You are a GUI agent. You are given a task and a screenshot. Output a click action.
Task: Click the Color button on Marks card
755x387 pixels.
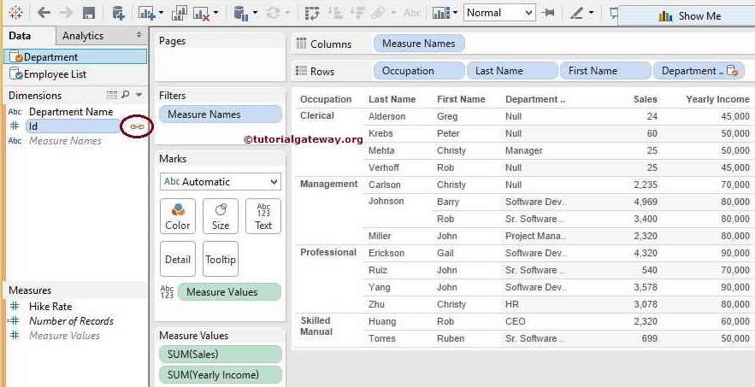(x=178, y=216)
